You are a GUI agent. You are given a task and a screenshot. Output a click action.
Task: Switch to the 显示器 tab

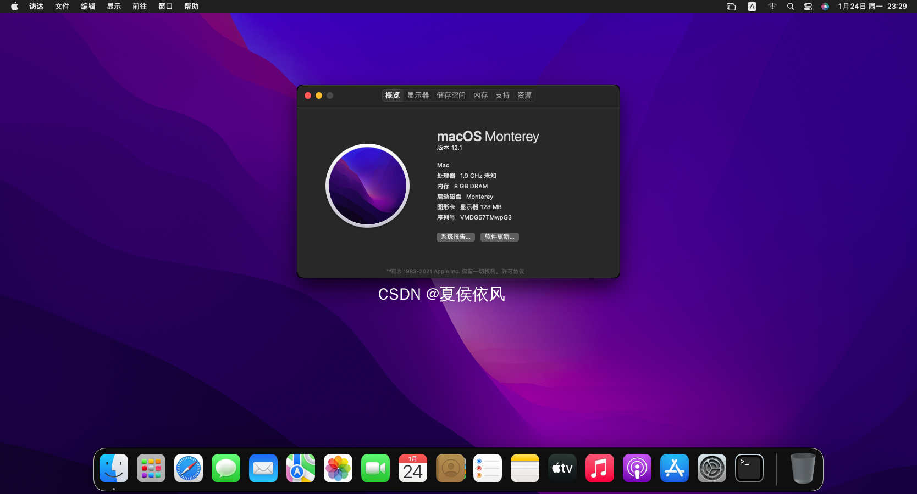coord(418,96)
